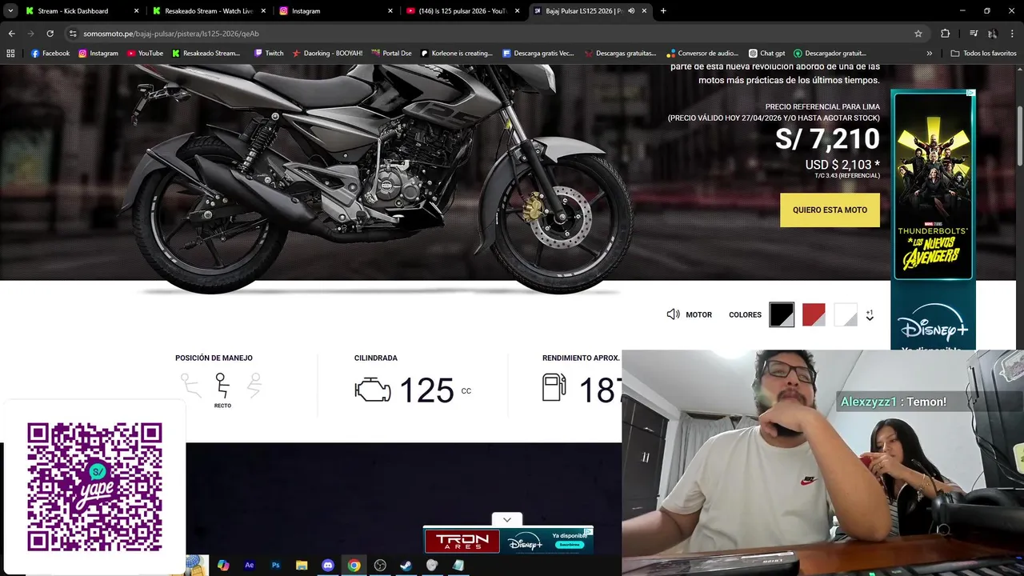Open the TRON Ares banner ad
The width and height of the screenshot is (1024, 576).
click(462, 541)
